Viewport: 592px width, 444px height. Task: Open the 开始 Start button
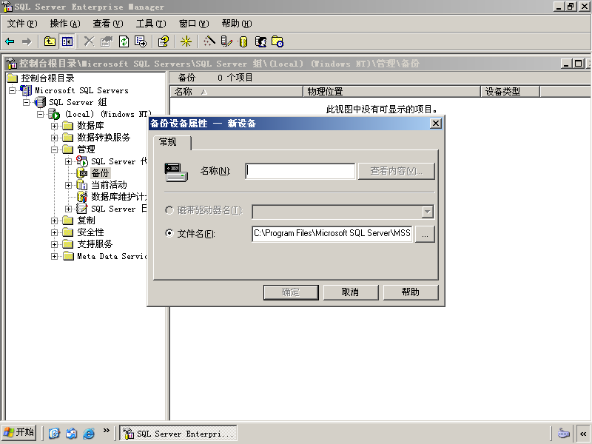pos(18,432)
